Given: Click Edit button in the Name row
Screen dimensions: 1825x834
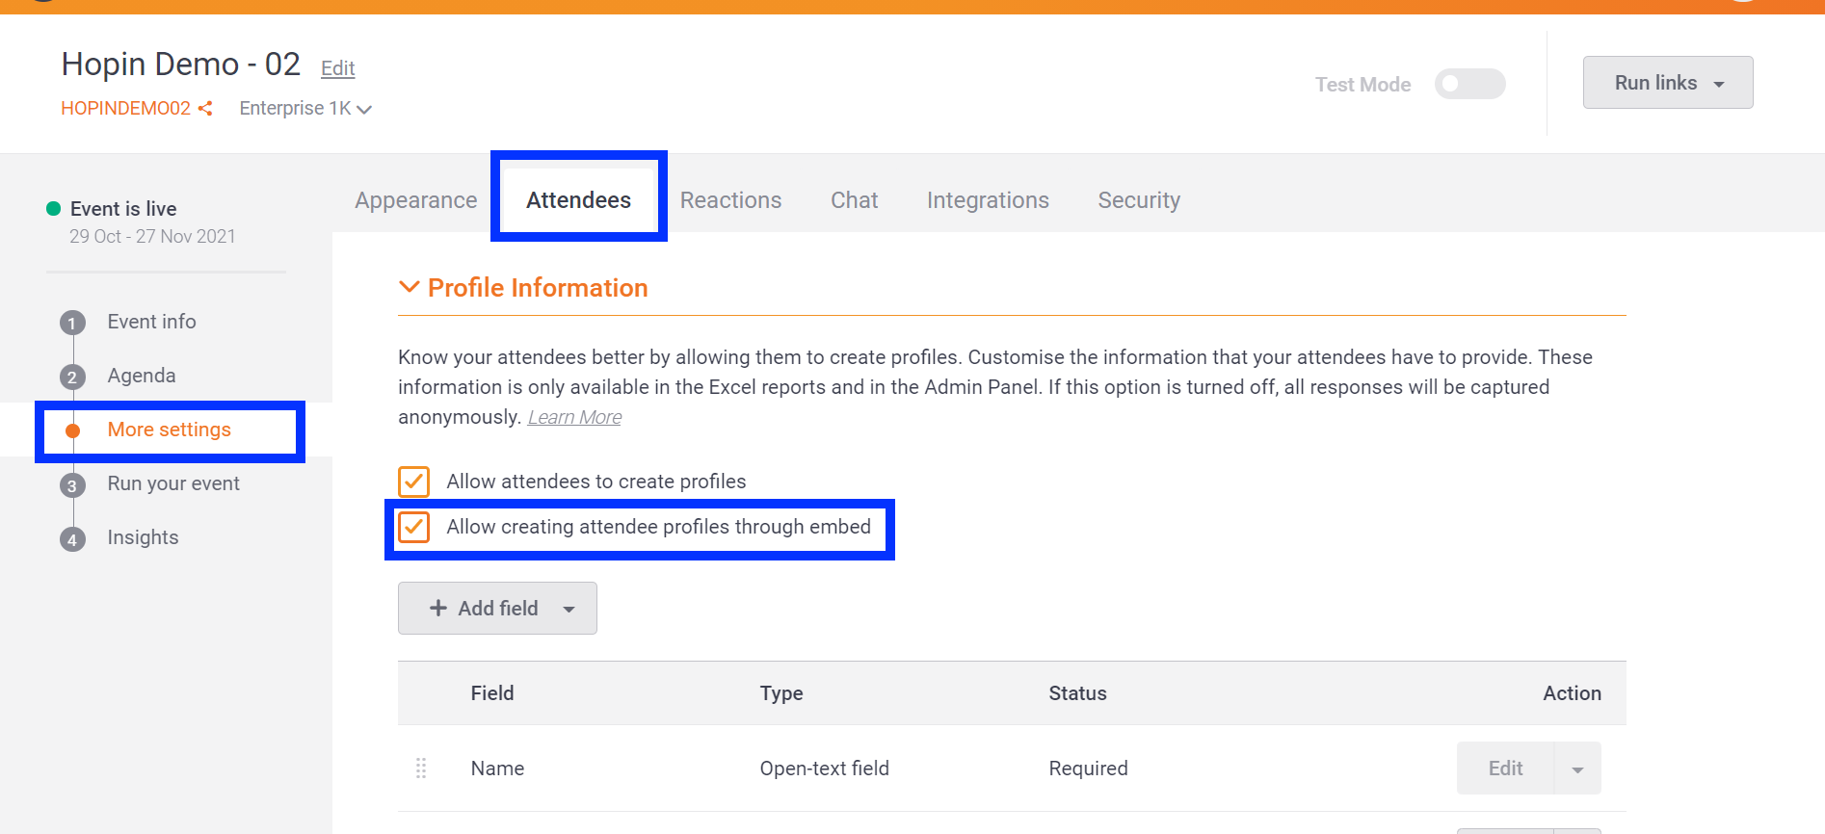Looking at the screenshot, I should (1505, 769).
